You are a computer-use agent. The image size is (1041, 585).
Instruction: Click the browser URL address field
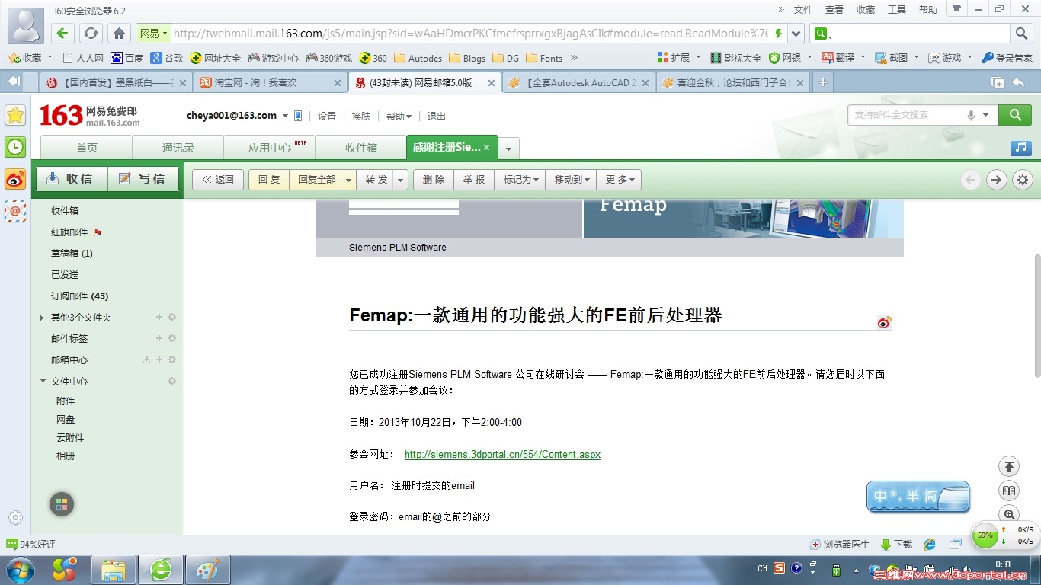470,34
